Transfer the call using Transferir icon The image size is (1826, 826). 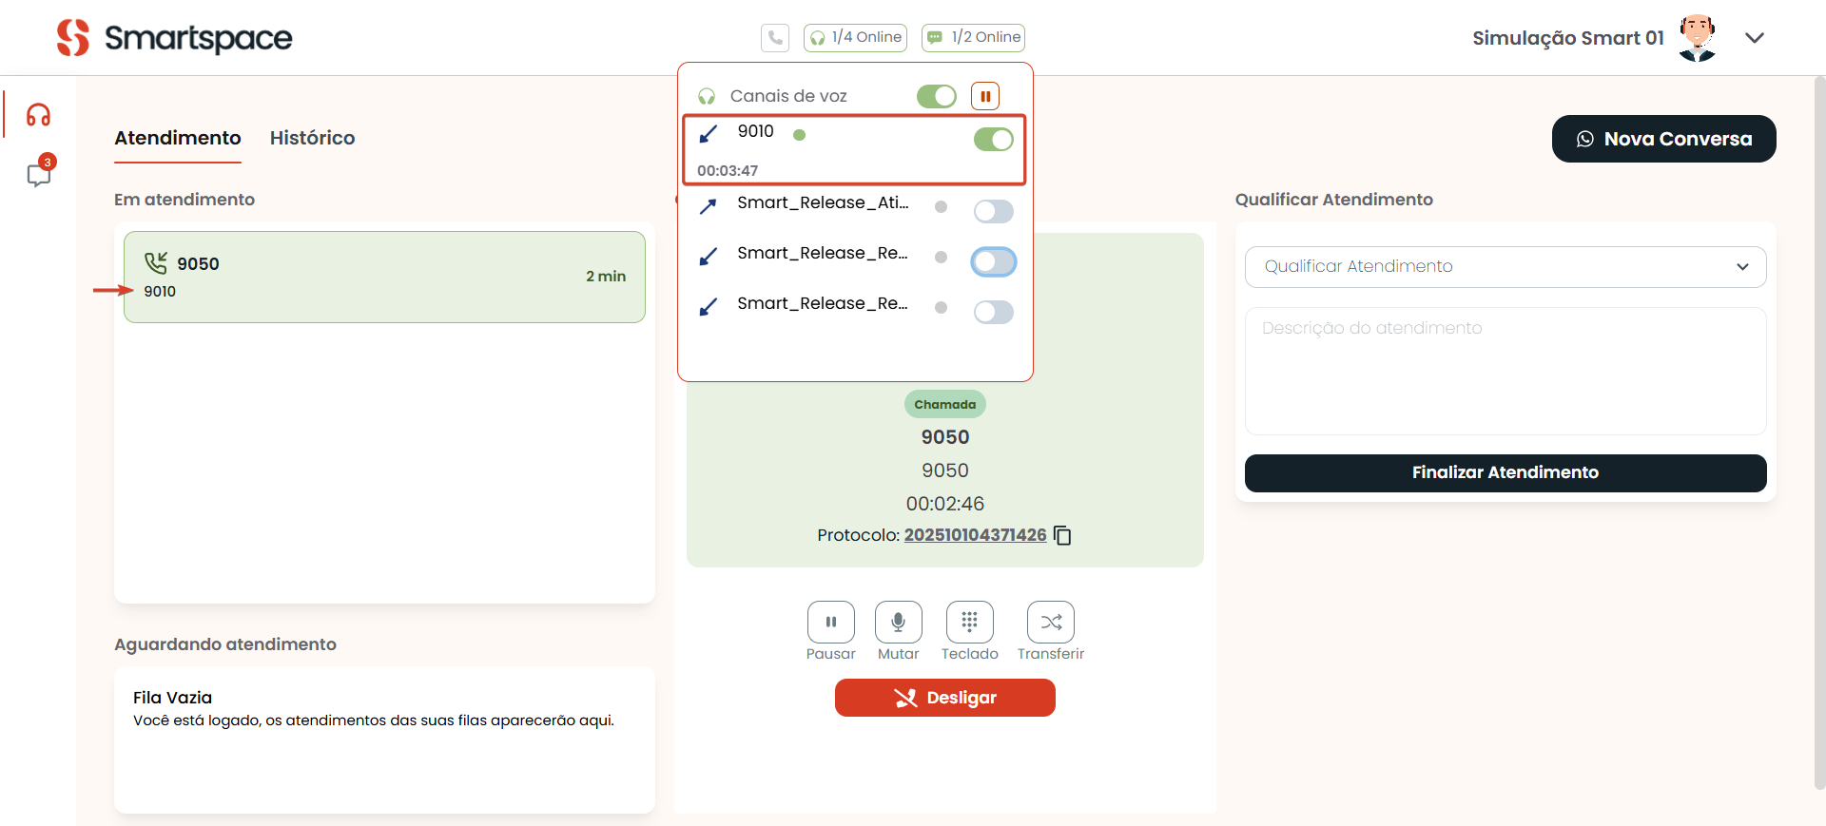click(x=1050, y=623)
